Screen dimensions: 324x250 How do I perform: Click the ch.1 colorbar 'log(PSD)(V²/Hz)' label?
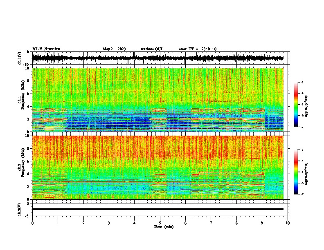click(x=306, y=106)
